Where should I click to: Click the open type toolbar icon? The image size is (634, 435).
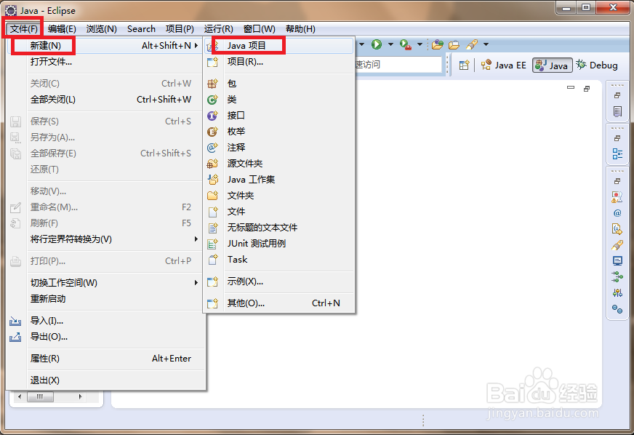pos(437,44)
